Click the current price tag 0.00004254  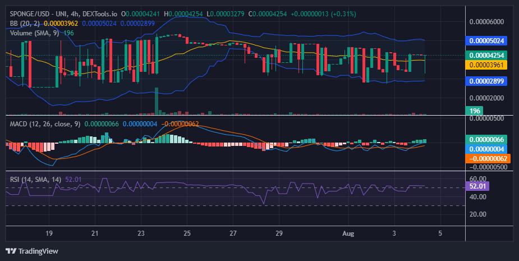click(486, 56)
